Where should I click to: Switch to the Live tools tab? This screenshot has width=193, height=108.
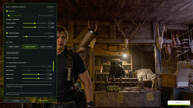tap(16, 101)
